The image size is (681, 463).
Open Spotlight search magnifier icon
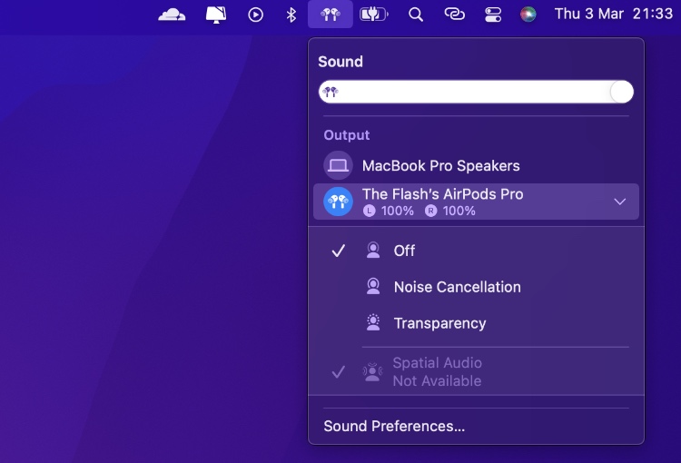click(416, 15)
